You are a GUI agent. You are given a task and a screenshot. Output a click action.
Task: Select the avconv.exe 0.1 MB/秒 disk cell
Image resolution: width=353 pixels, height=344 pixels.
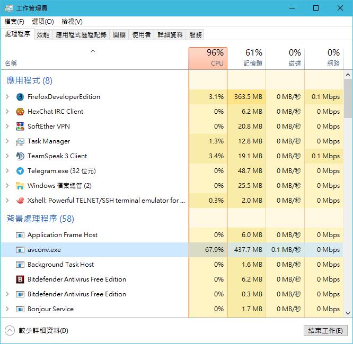point(285,250)
